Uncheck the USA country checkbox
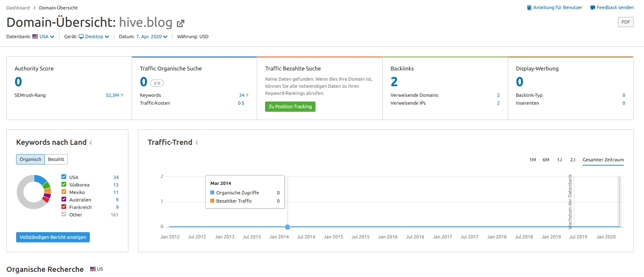Screen dimensions: 644x277 tap(64, 177)
